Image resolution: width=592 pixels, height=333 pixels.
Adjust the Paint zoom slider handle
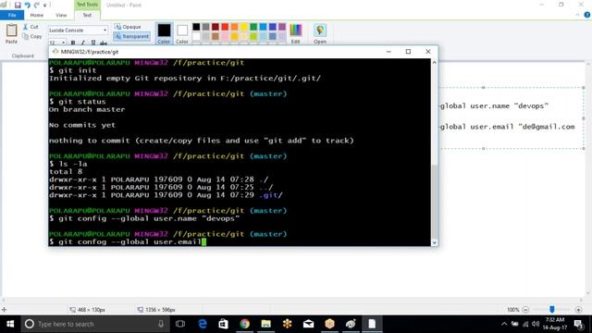point(552,310)
